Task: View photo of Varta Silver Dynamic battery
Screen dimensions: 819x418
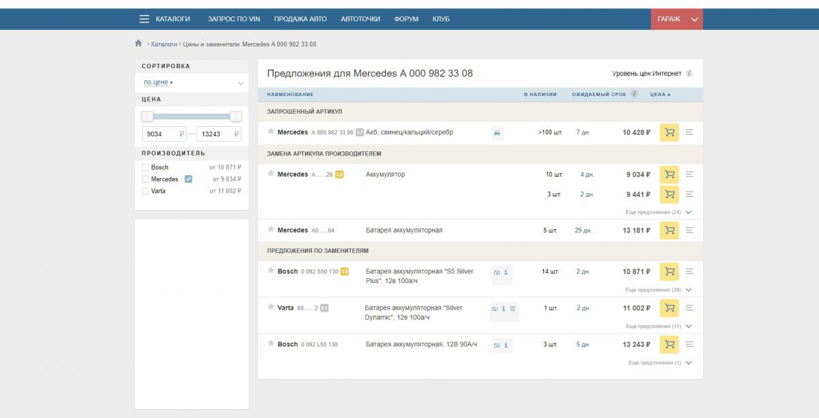Action: [x=494, y=309]
